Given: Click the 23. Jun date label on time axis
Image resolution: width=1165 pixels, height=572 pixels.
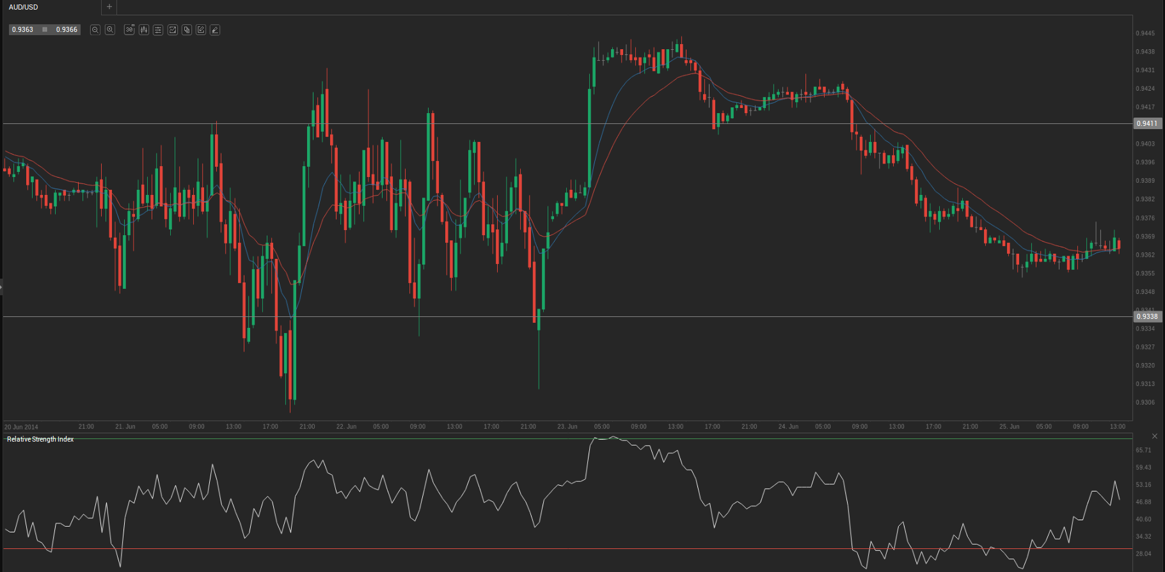Looking at the screenshot, I should [567, 426].
